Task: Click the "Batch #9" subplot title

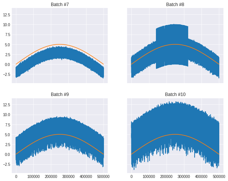Action: (60, 94)
